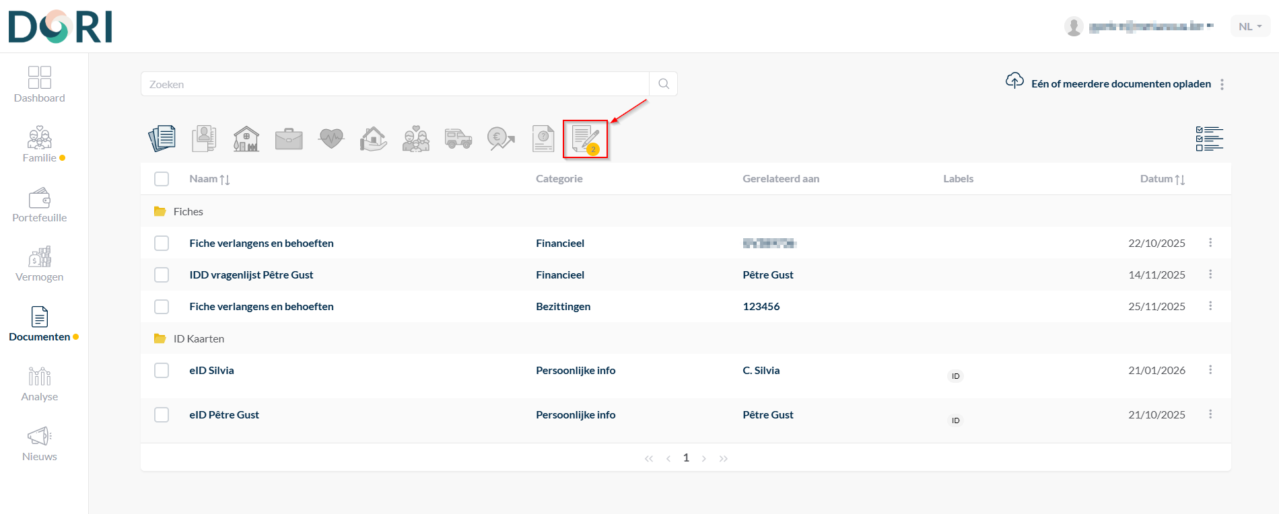Select the IDD vragenlijst Pêtre Gust checkbox

coord(162,274)
